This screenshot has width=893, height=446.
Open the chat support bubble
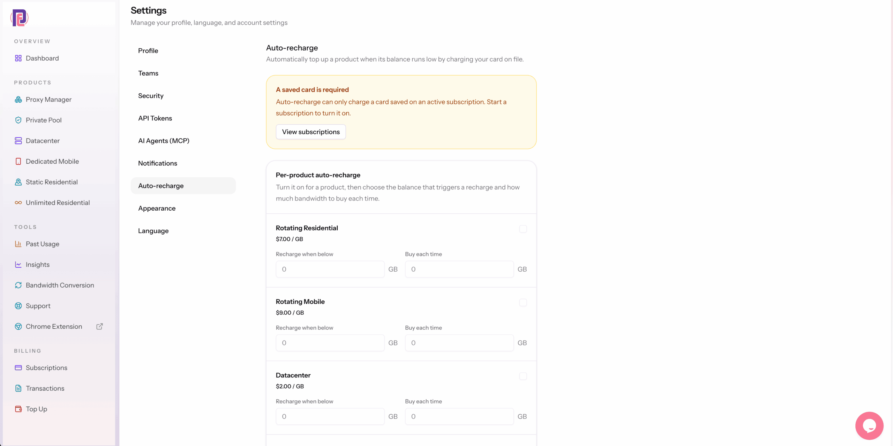(869, 425)
